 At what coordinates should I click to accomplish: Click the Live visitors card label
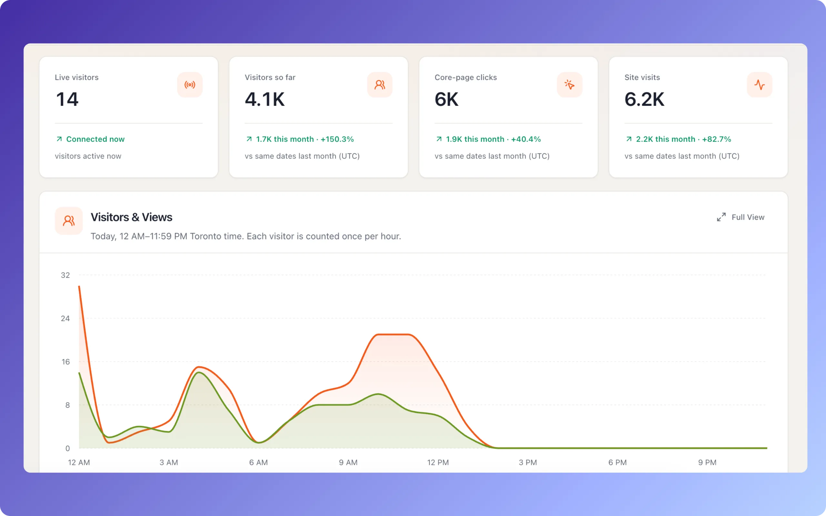click(77, 77)
